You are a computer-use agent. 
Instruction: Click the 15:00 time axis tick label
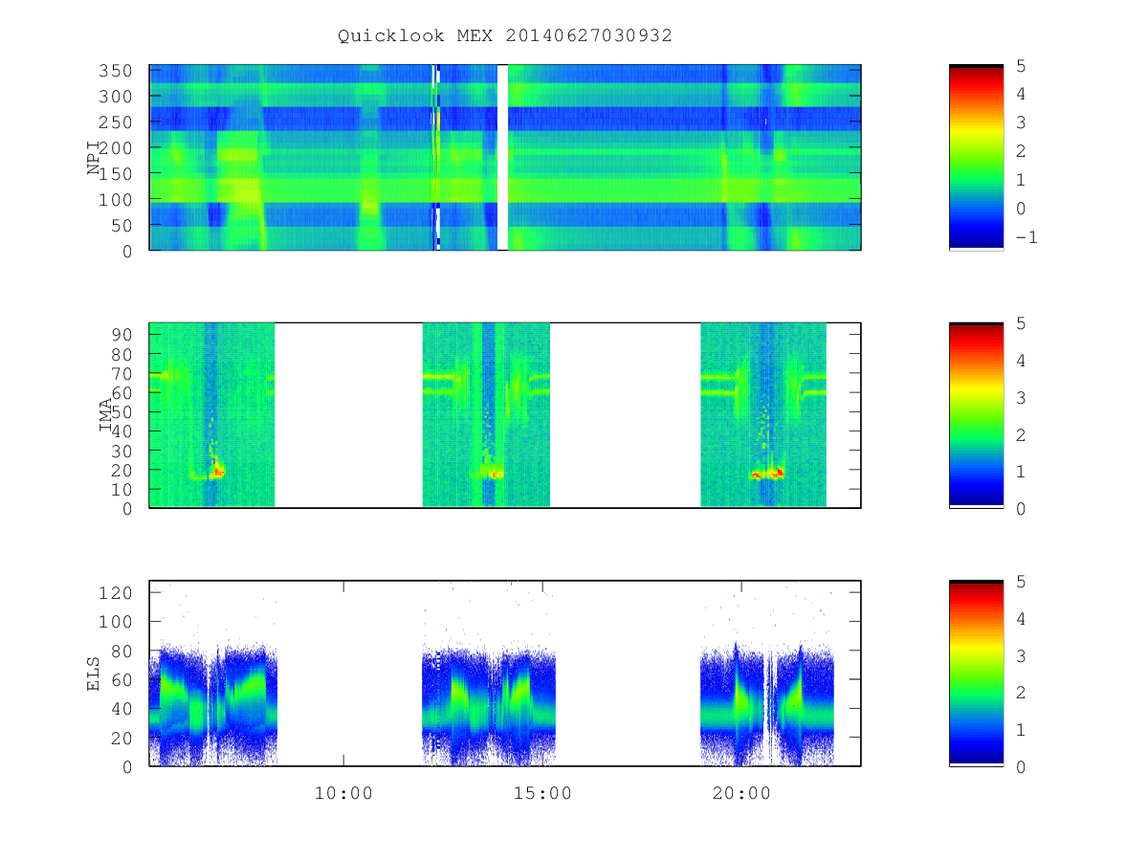(542, 793)
